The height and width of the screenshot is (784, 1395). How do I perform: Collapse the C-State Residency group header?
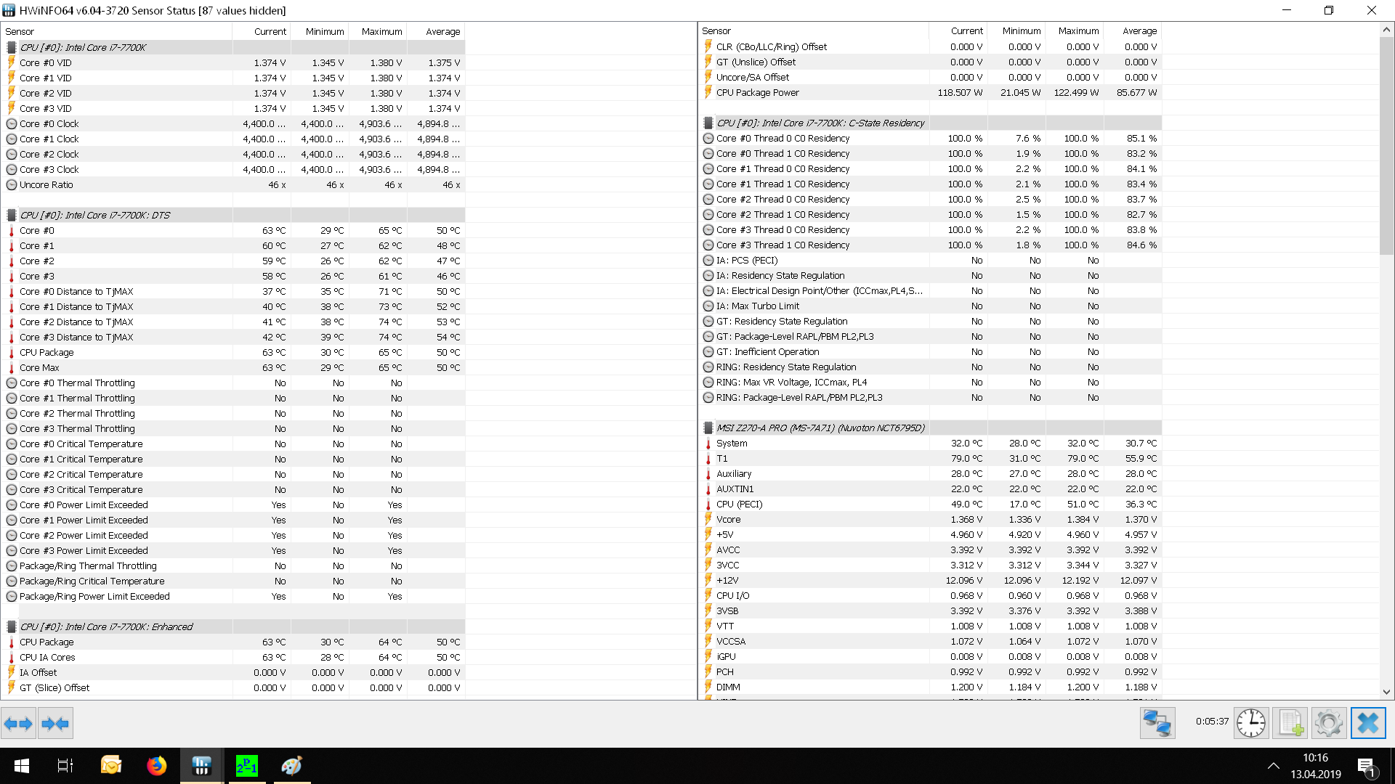[x=820, y=123]
